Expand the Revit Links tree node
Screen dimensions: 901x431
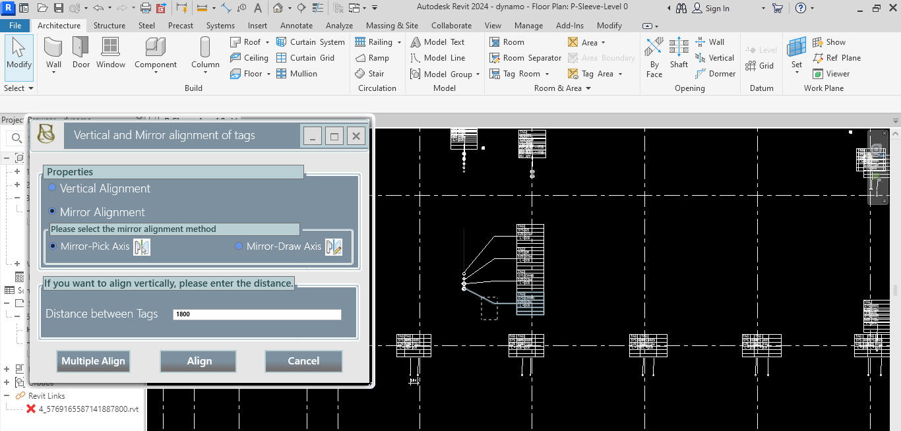pos(7,395)
